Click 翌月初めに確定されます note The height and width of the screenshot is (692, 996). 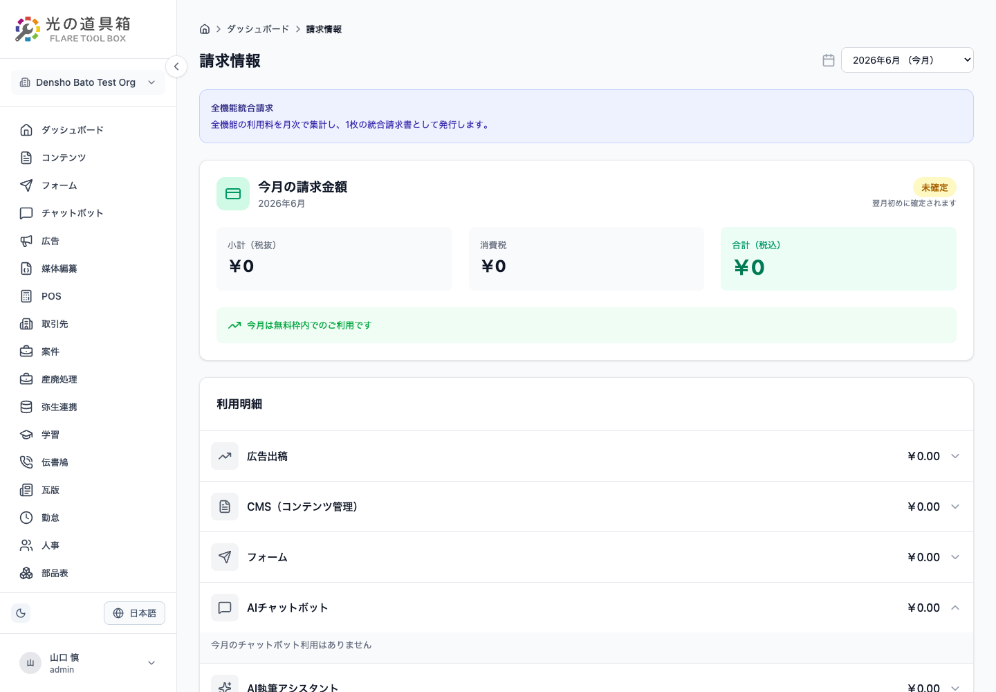point(914,203)
